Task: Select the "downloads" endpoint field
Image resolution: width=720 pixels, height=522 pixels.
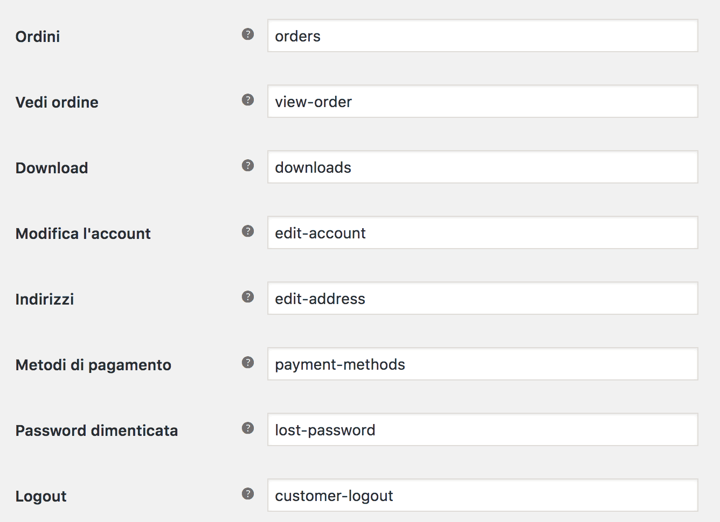Action: [x=482, y=167]
